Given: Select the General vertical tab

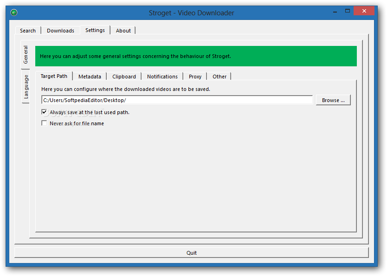Looking at the screenshot, I should (x=26, y=55).
